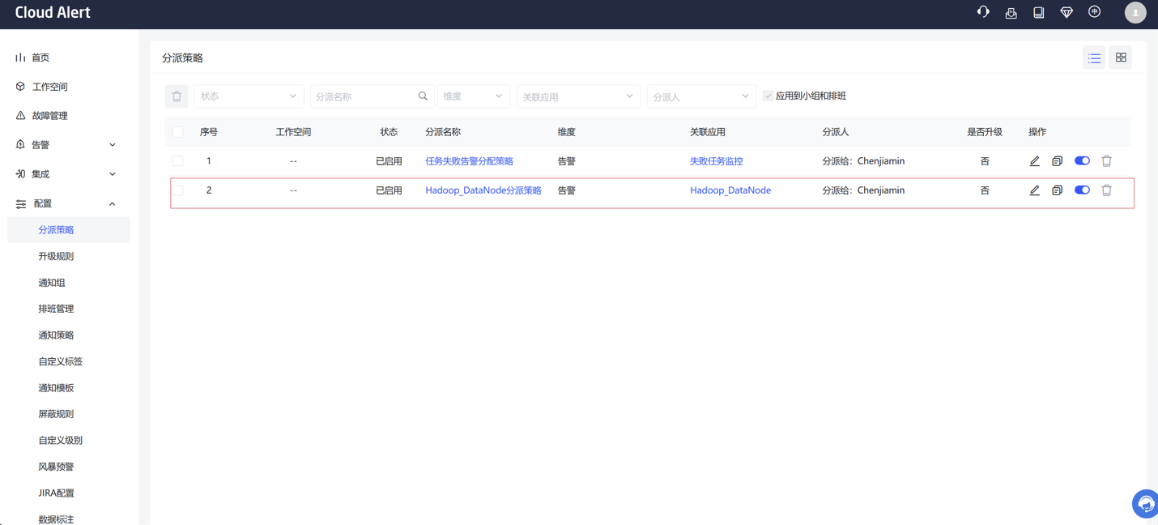Delete the Hadoop_DataNode分派策略 row
1158x525 pixels.
tap(1107, 190)
